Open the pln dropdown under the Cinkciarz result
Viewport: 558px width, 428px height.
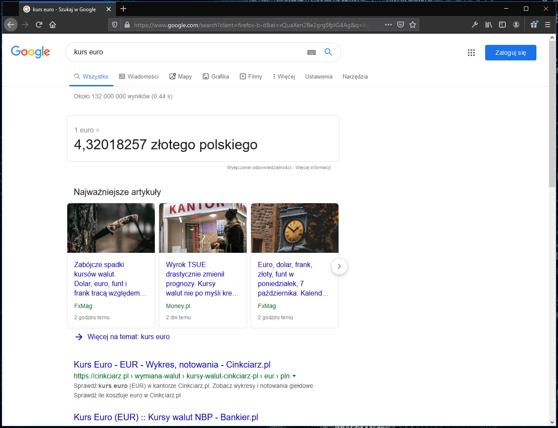(x=294, y=376)
